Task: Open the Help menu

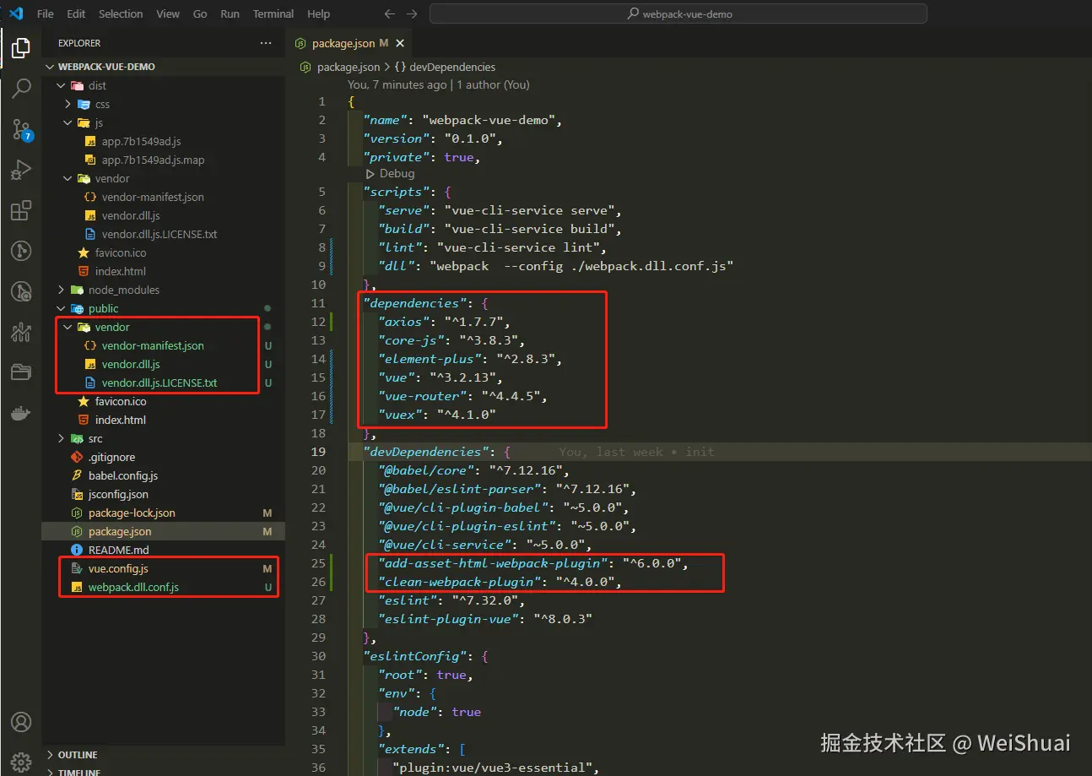Action: tap(318, 14)
